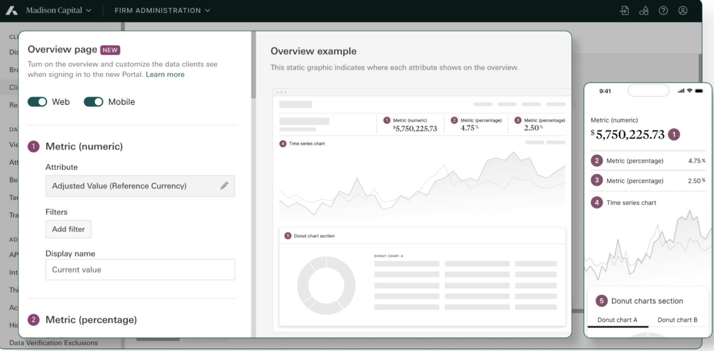
Task: Toggle the Mobile switch off
Action: pos(94,102)
